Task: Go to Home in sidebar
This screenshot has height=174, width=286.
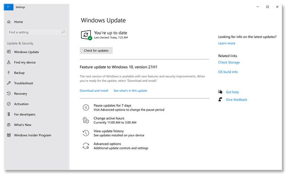Action: coord(19,22)
